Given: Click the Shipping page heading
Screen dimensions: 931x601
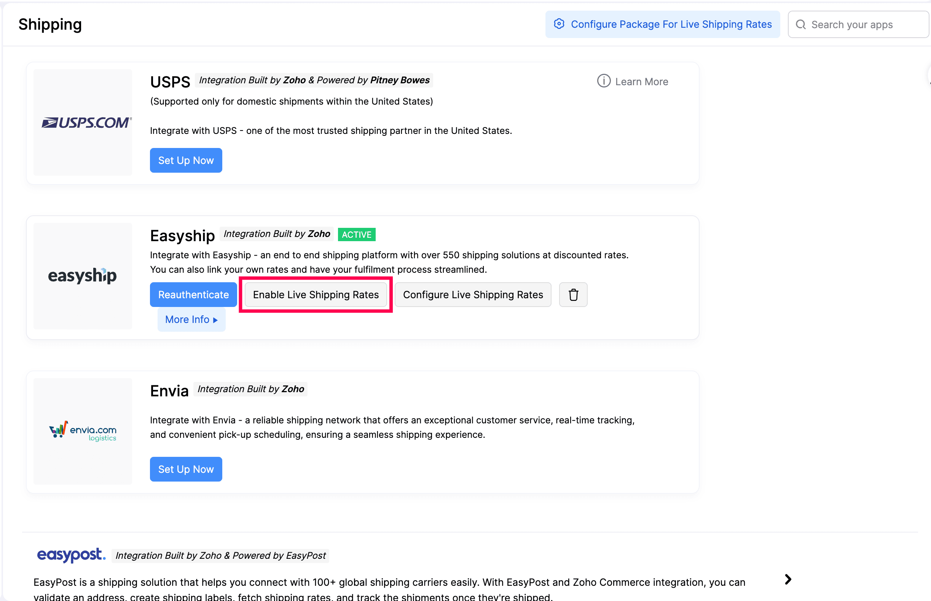Looking at the screenshot, I should (50, 24).
